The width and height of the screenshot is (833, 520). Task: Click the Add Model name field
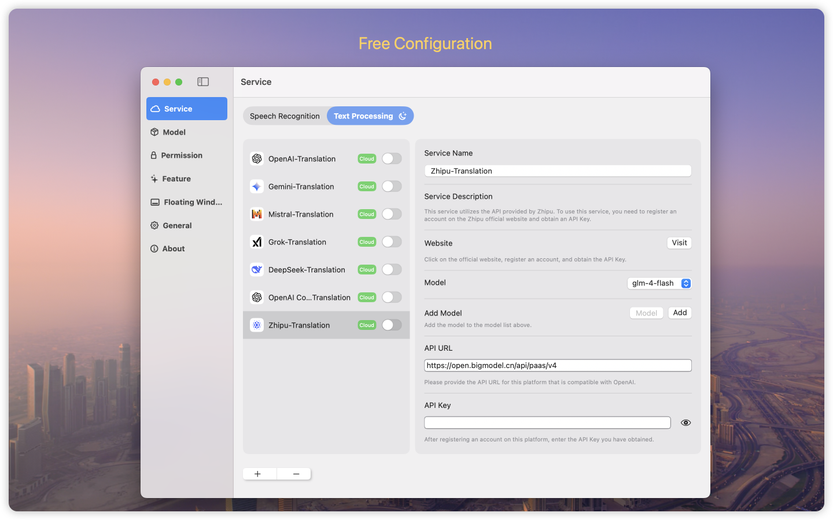pos(646,313)
